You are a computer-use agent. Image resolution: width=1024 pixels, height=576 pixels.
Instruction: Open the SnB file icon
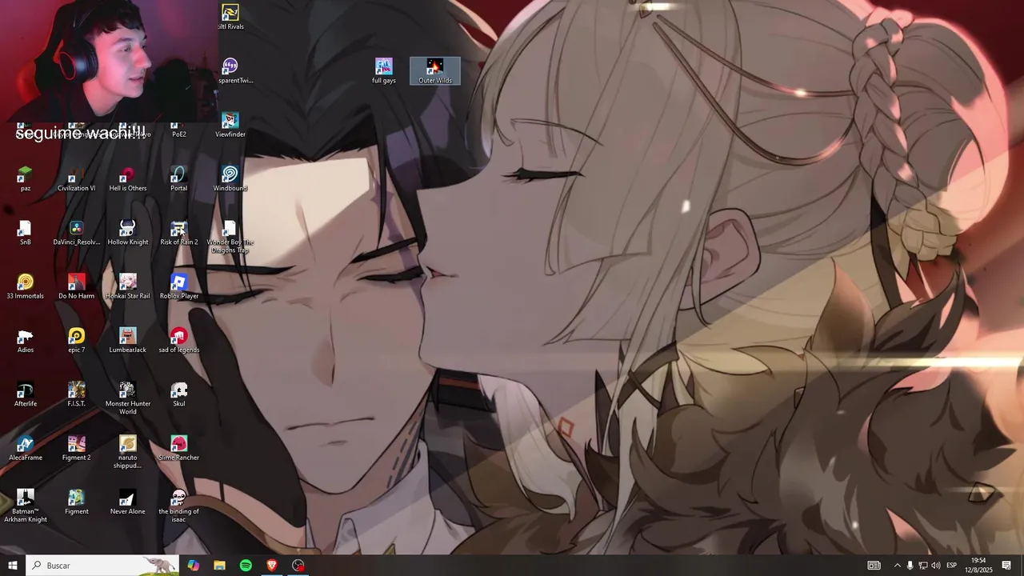pos(26,233)
